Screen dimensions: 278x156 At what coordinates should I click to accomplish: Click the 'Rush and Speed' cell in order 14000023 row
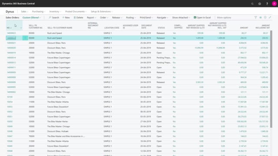point(54,33)
